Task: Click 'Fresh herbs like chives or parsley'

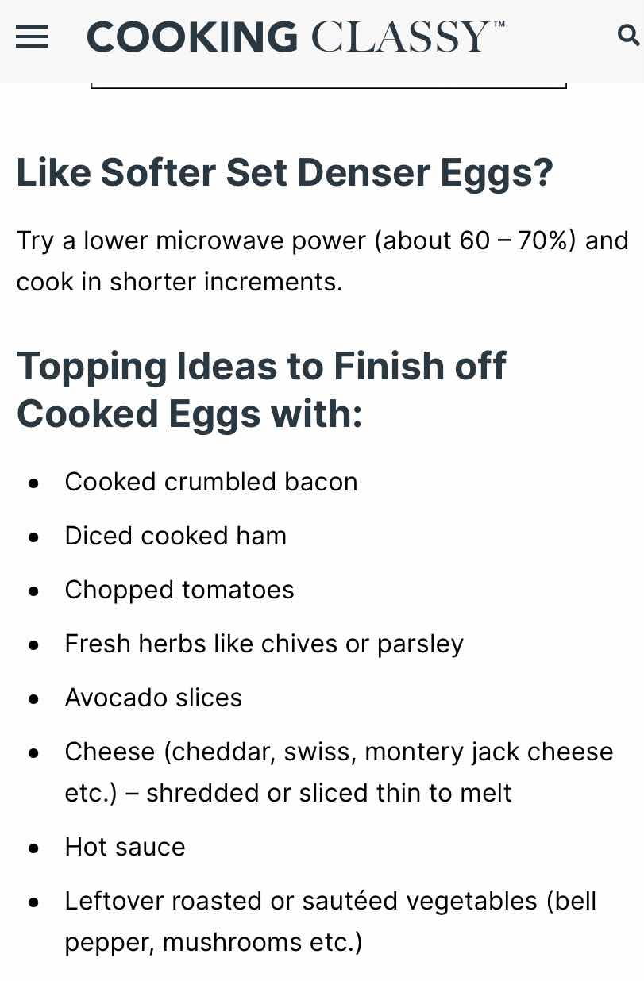Action: coord(264,644)
